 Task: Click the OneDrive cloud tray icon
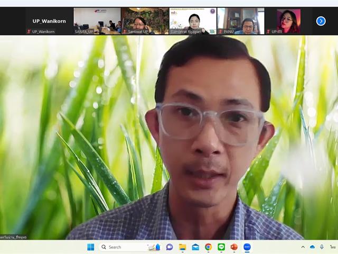[312, 247]
